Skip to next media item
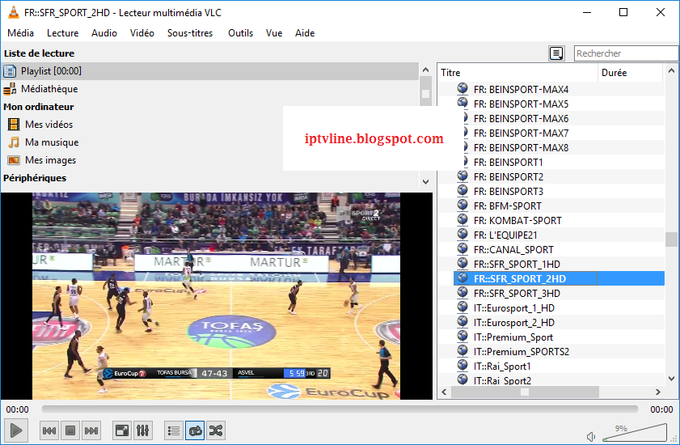This screenshot has height=445, width=680. [x=91, y=430]
